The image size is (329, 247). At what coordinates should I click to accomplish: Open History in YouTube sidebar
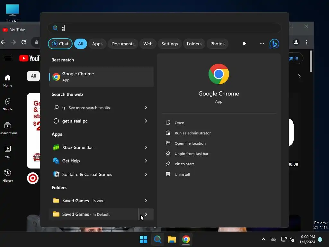click(x=8, y=176)
